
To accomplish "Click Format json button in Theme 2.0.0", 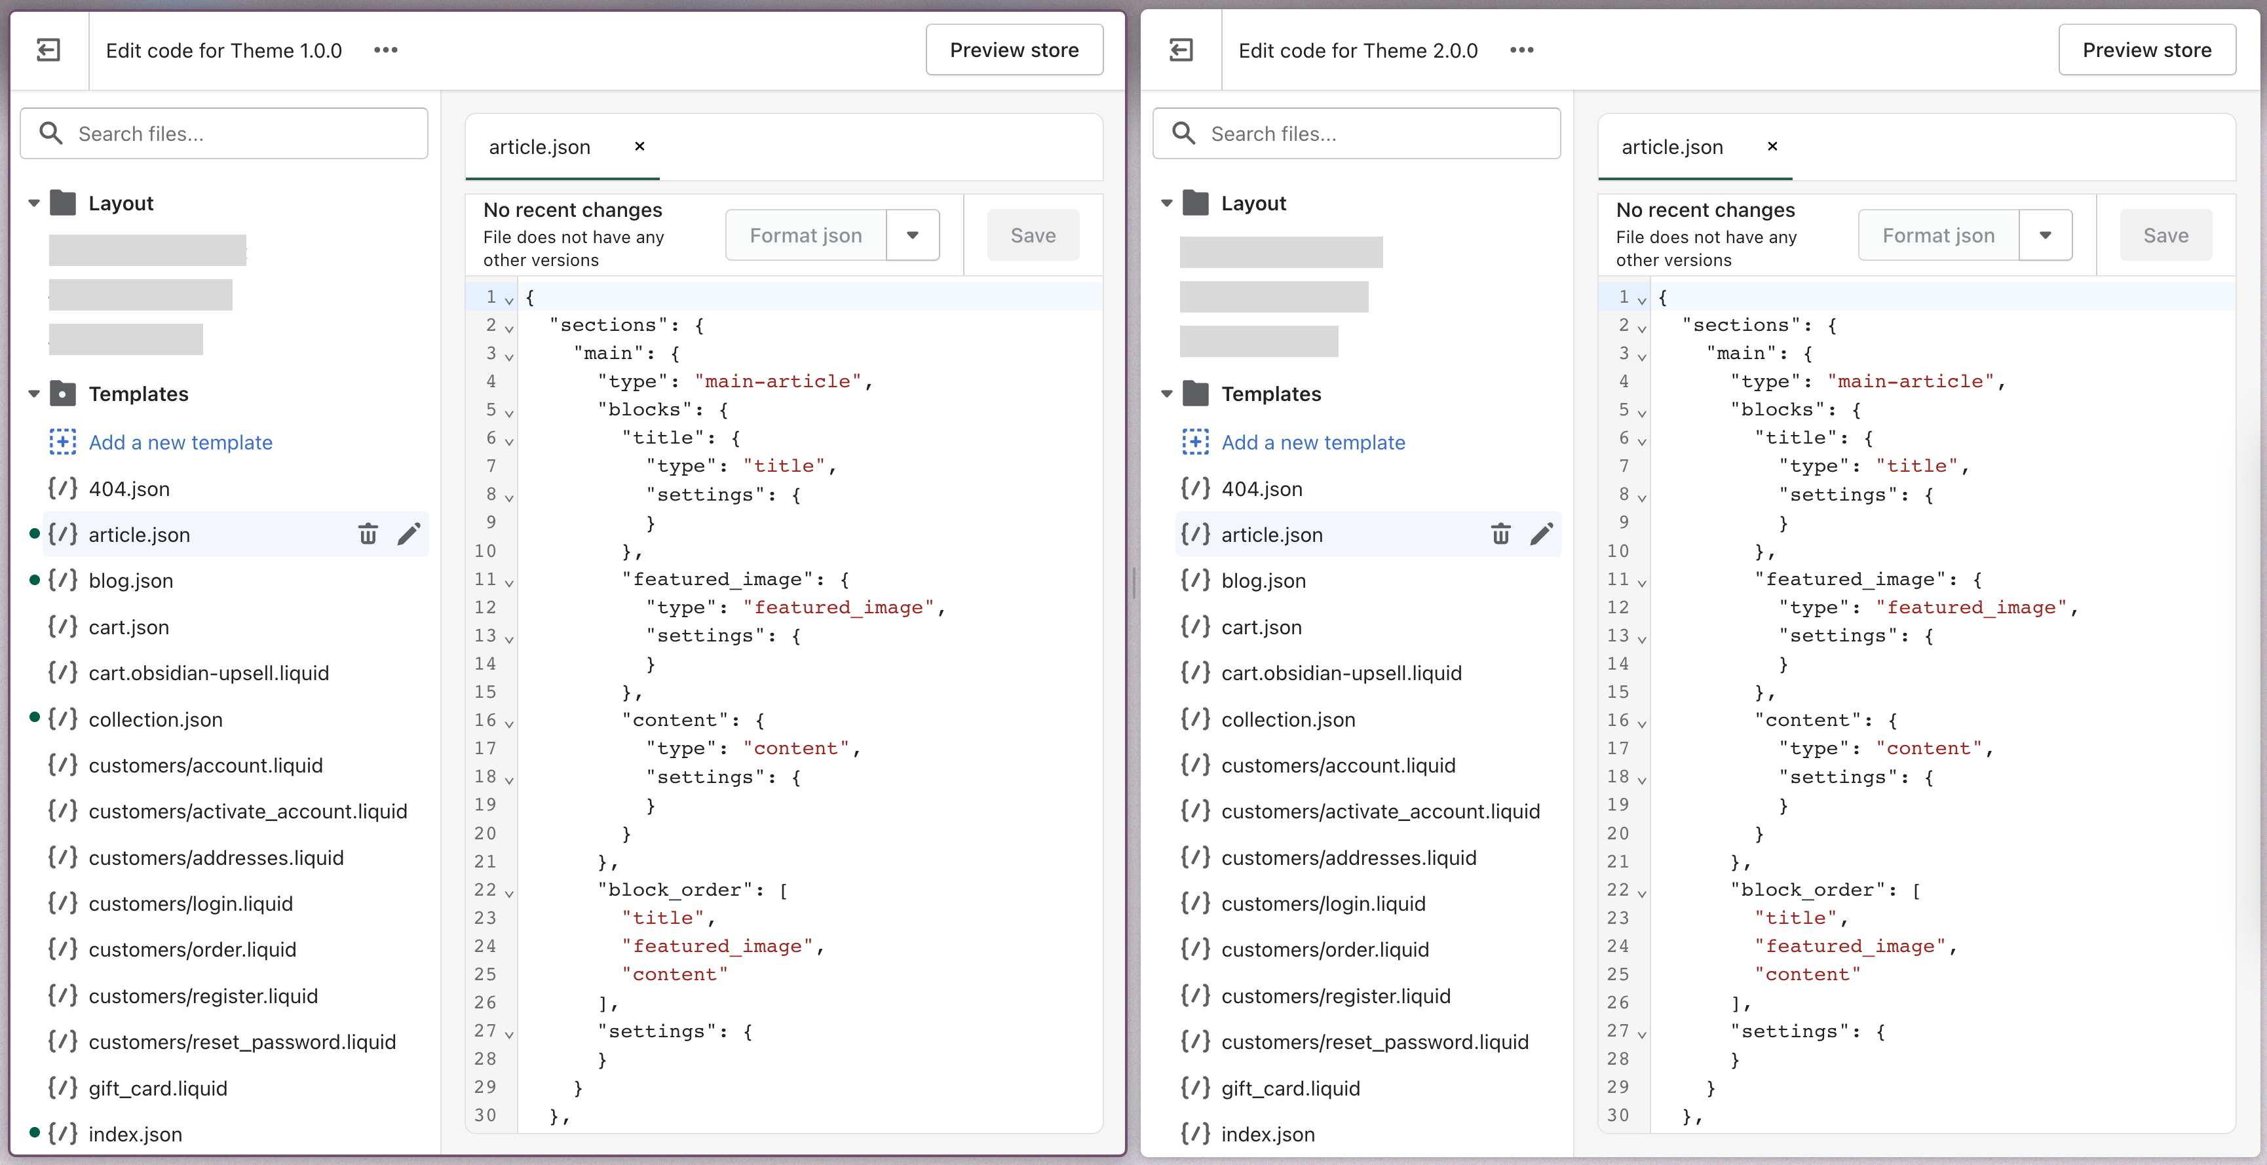I will pyautogui.click(x=1938, y=235).
